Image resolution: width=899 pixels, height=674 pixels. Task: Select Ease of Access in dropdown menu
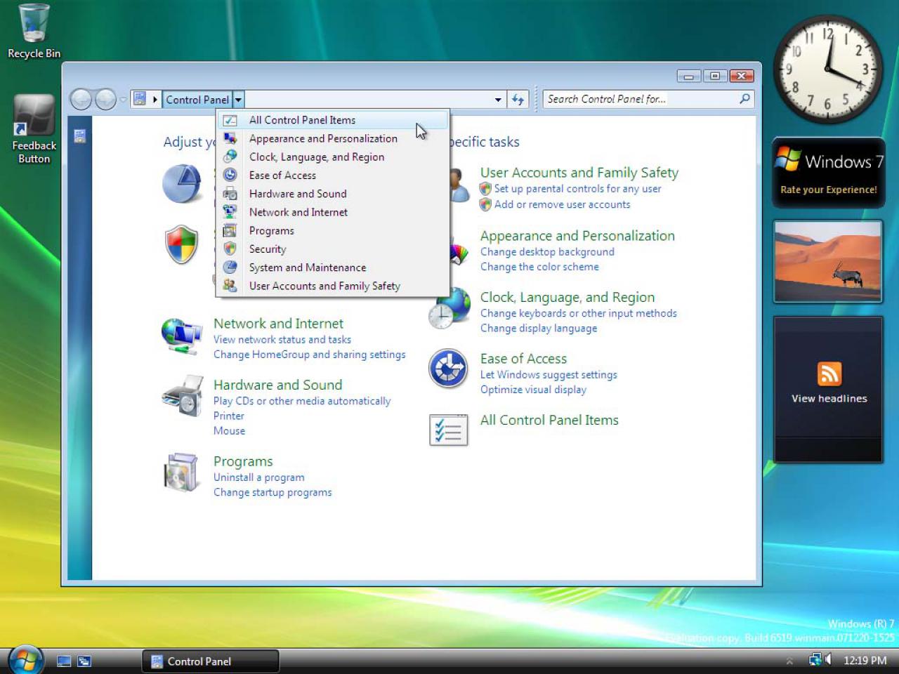click(x=332, y=176)
